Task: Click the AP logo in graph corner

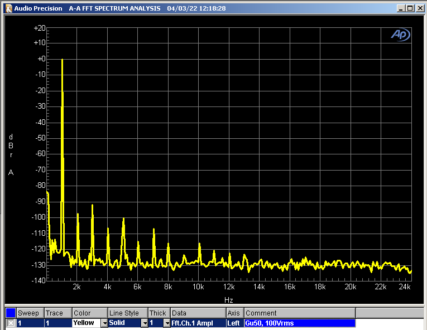Action: 400,35
